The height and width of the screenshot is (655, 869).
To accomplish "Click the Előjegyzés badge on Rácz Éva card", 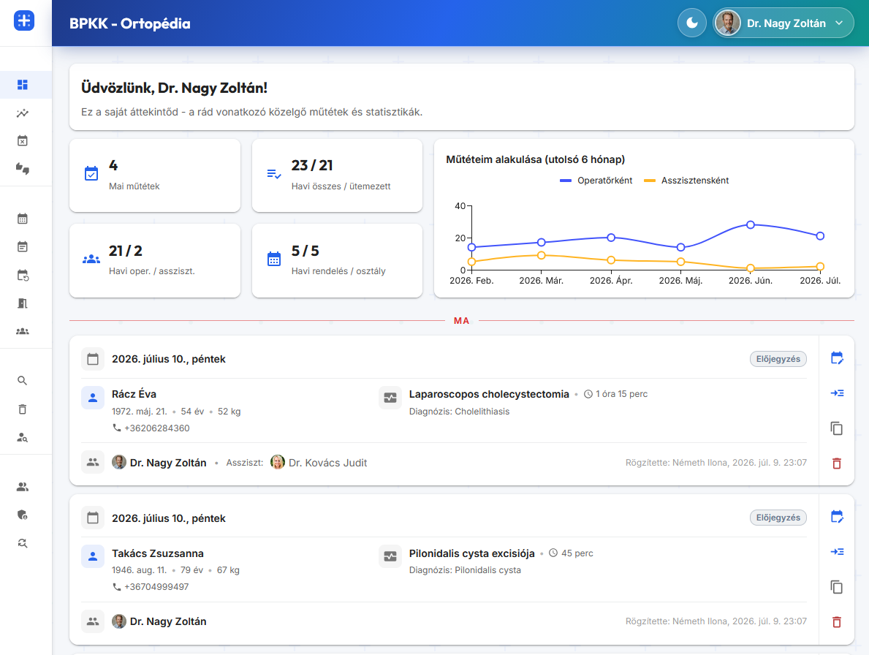I will tap(778, 359).
